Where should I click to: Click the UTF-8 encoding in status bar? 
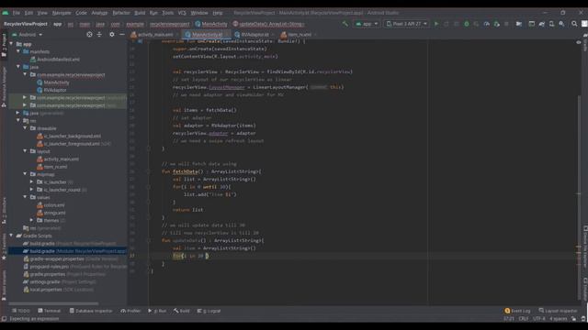(x=539, y=319)
